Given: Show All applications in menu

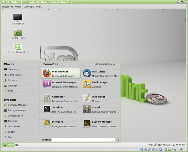Looking at the screenshot, I should (x=105, y=64).
